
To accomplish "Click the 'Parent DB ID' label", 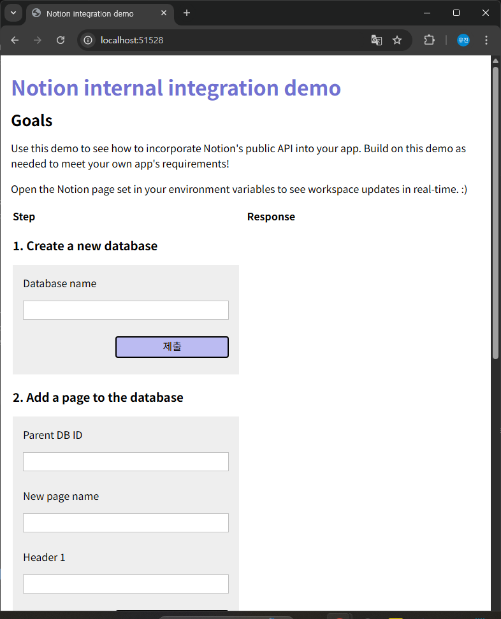I will [52, 435].
